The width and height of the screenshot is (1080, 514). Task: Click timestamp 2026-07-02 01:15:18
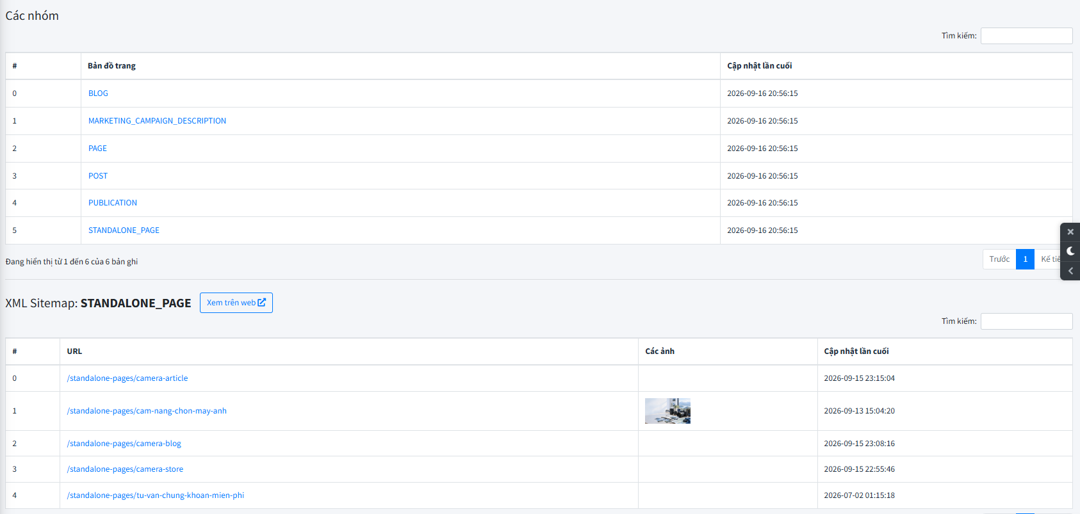859,495
